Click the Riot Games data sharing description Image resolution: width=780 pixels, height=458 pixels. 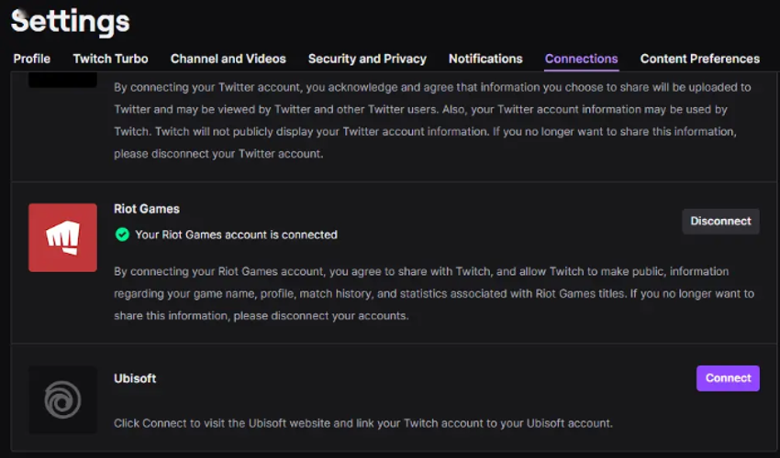click(433, 293)
